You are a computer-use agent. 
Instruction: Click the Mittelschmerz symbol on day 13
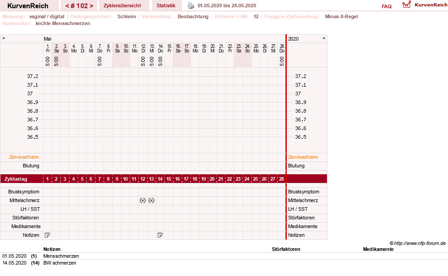[152, 201]
